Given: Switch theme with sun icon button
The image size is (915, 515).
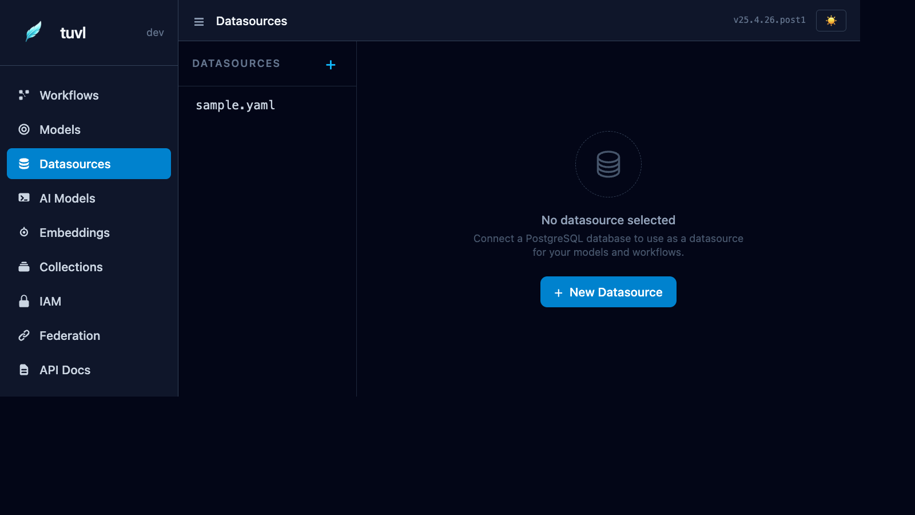Looking at the screenshot, I should 831,21.
